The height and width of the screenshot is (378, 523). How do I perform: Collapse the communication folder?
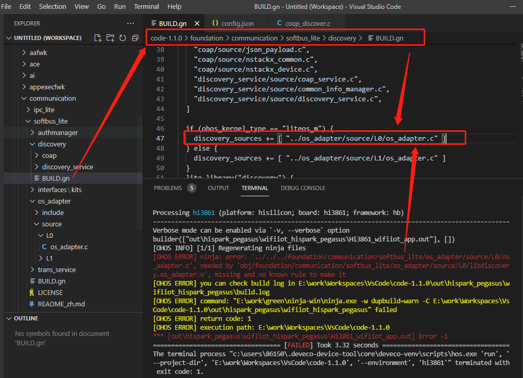(52, 98)
